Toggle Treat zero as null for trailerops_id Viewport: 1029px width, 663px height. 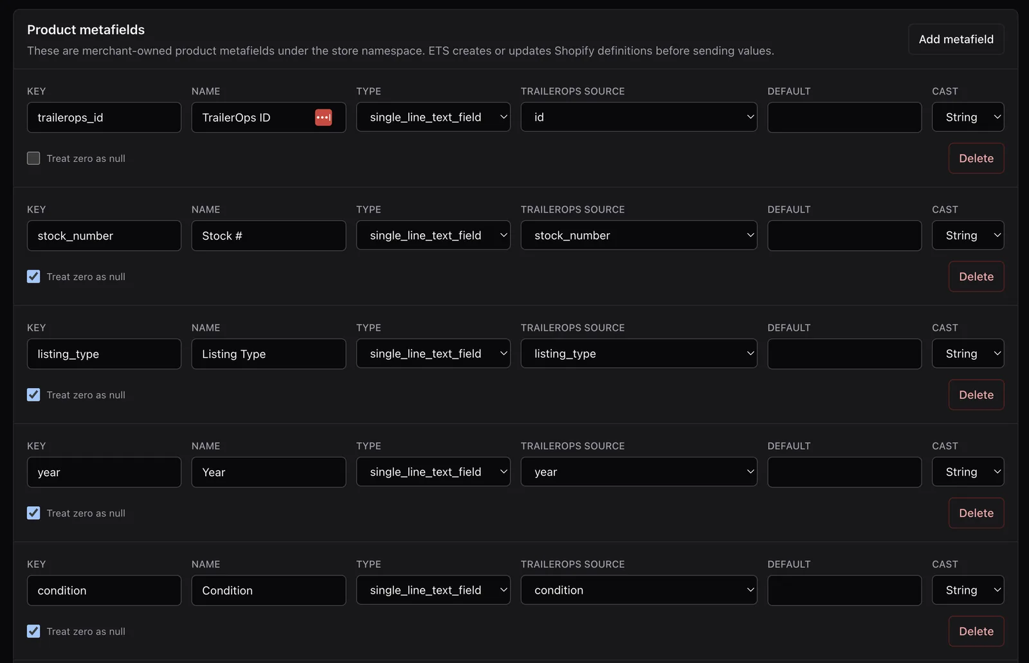pos(33,158)
